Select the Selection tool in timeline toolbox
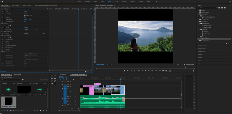 [x=52, y=76]
